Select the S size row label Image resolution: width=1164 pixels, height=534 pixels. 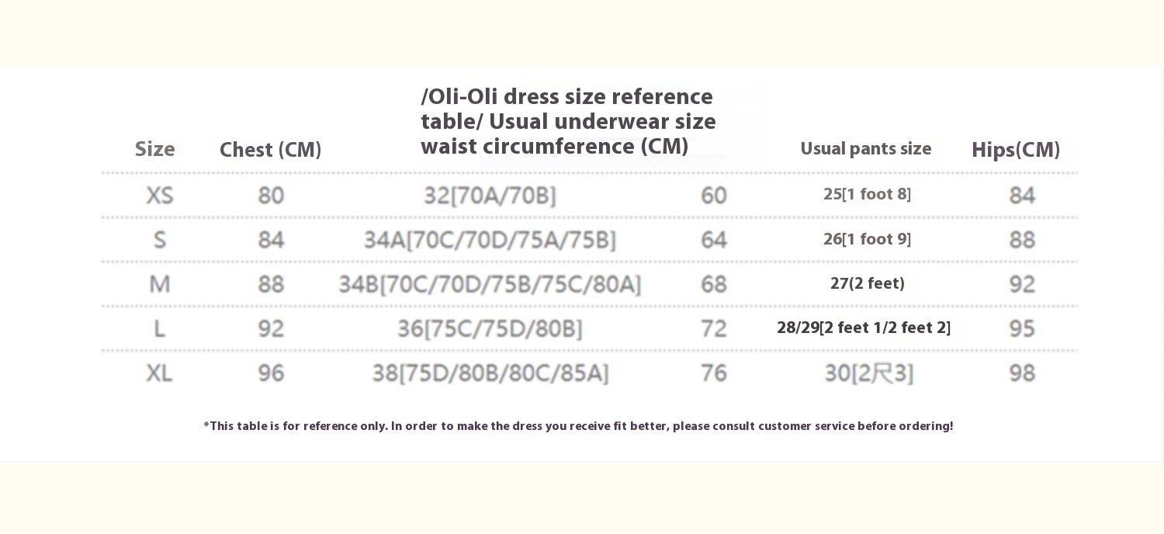coord(160,240)
